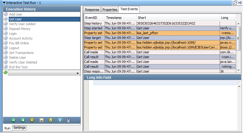243x133 pixels.
Task: Click the Long cell reading jnp://lo…
Action: 228,38
